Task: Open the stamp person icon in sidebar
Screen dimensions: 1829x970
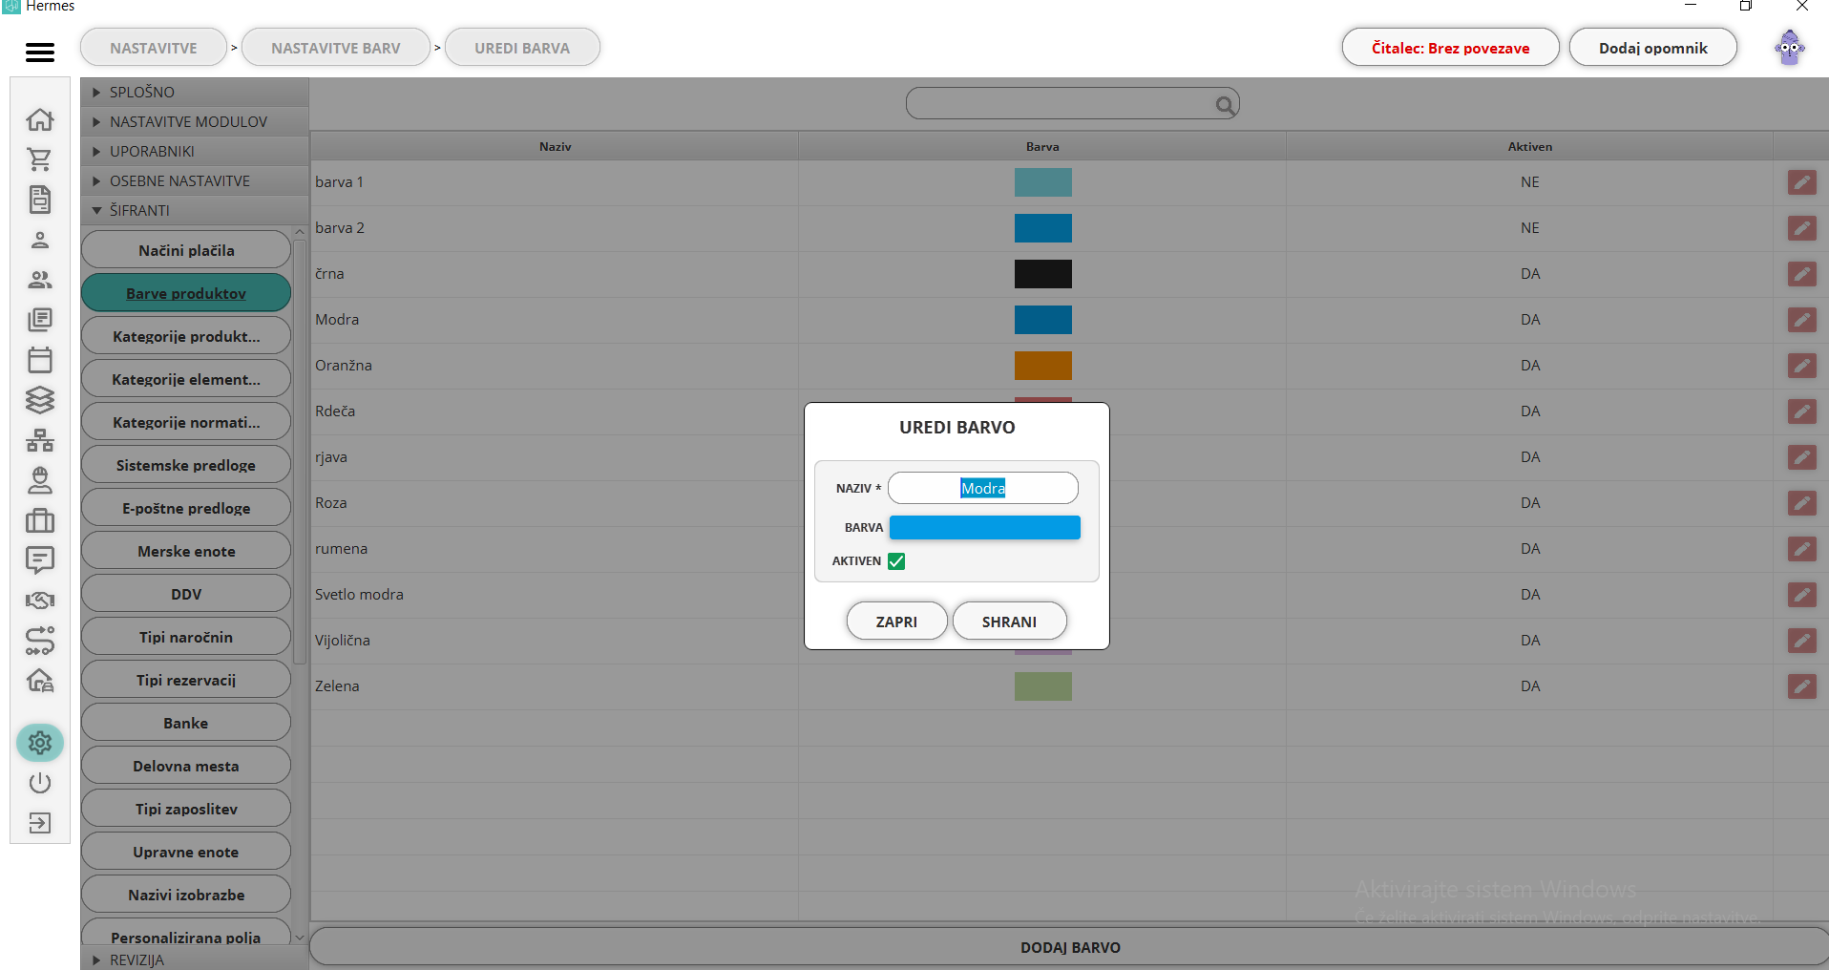Action: [40, 480]
